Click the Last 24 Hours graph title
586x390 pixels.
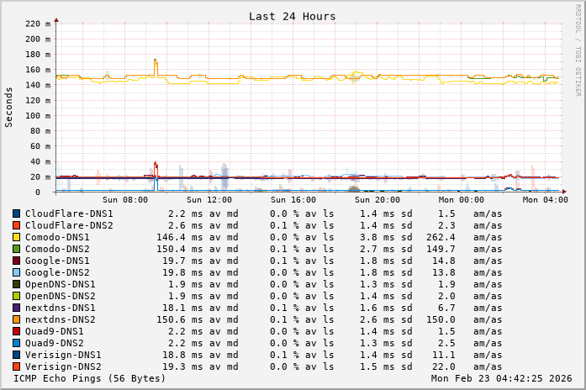click(x=292, y=17)
